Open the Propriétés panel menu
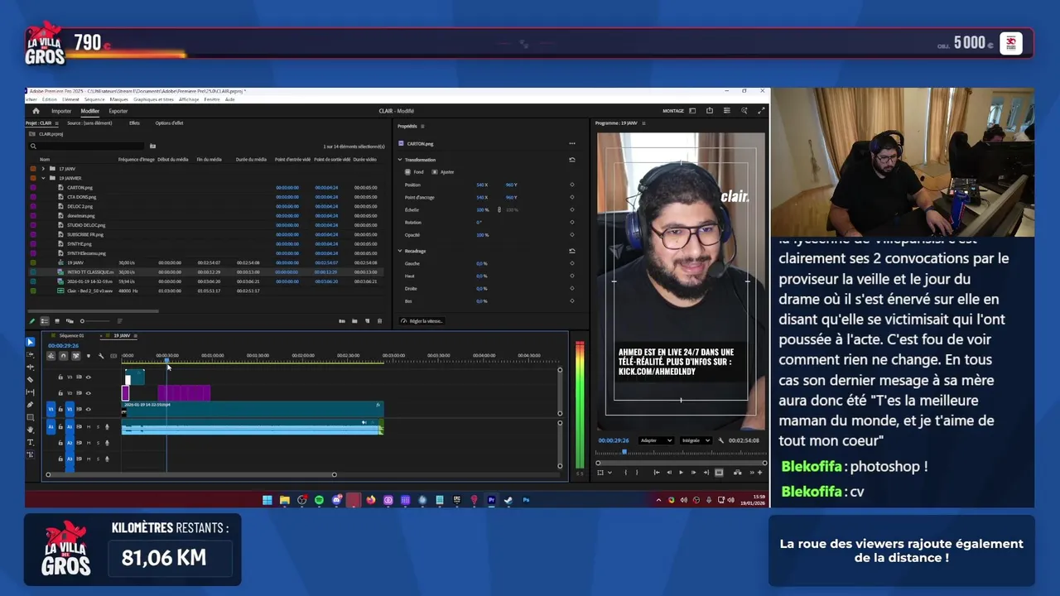The image size is (1060, 596). click(x=422, y=126)
